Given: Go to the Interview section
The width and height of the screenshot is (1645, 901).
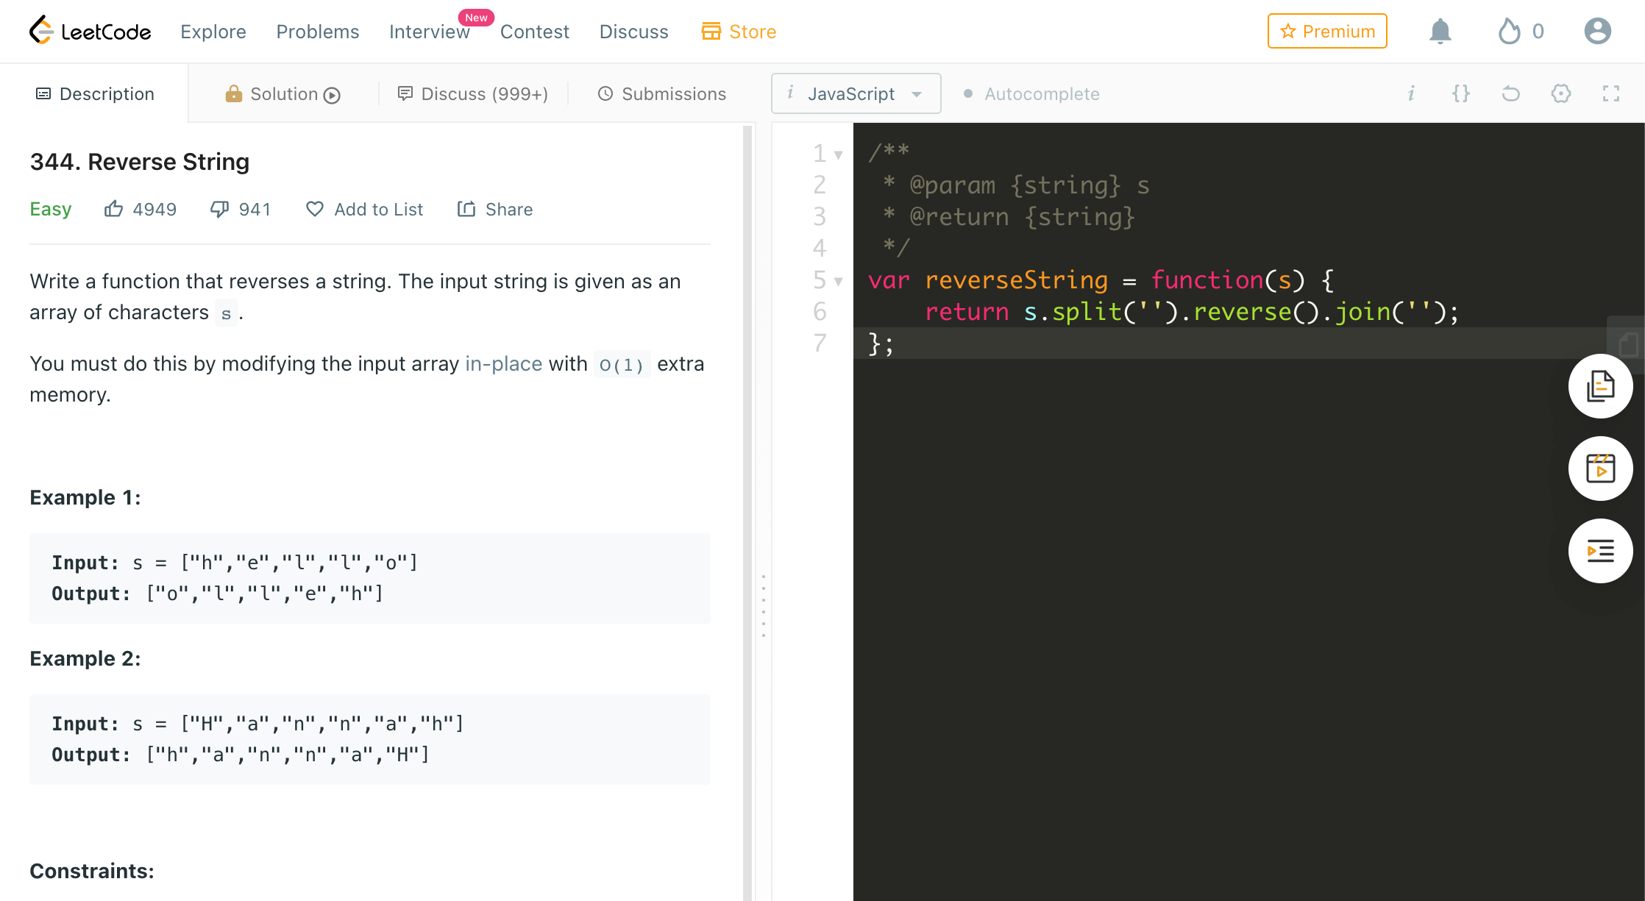Looking at the screenshot, I should [x=430, y=32].
